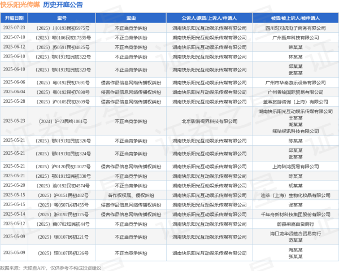339x271 pixels.
Task: Click date cell 2025-05-28
Action: click(x=14, y=101)
